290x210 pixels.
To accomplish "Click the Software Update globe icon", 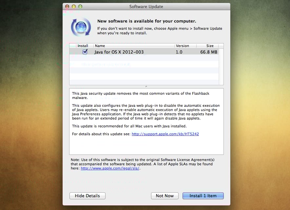I will [81, 27].
